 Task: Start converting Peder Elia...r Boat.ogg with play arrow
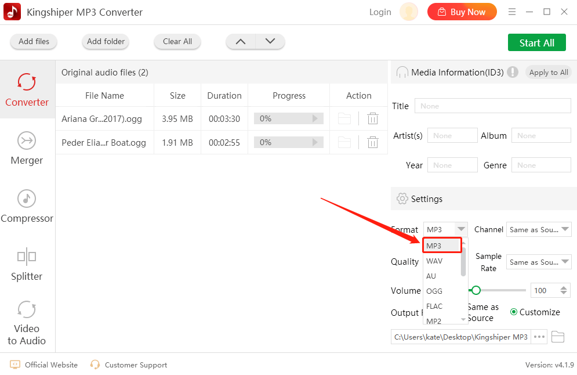[x=315, y=142]
